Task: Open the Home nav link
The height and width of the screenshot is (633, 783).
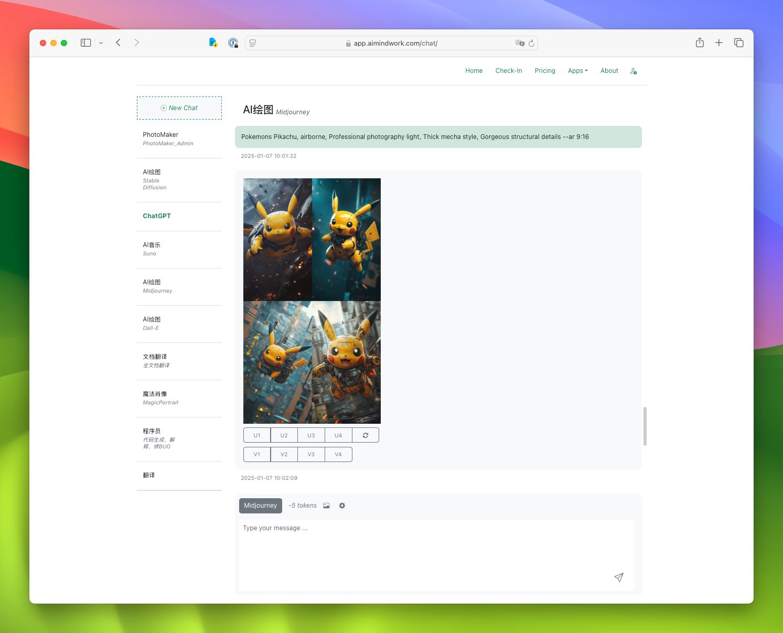Action: [474, 71]
